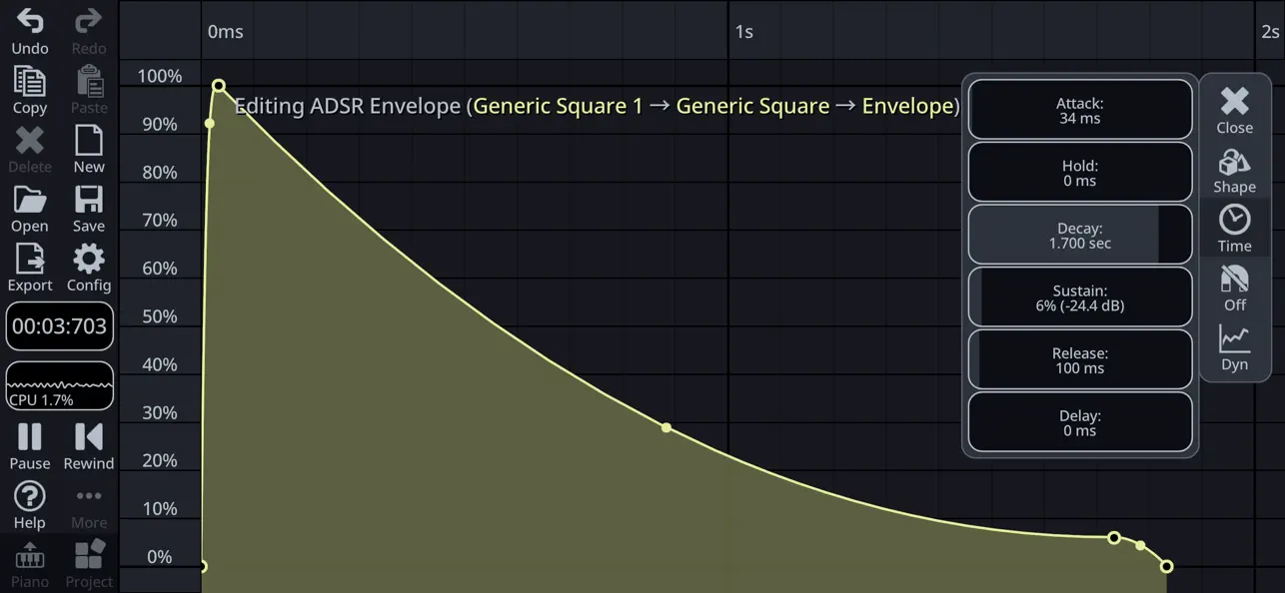Click the 100% level label

(x=160, y=76)
